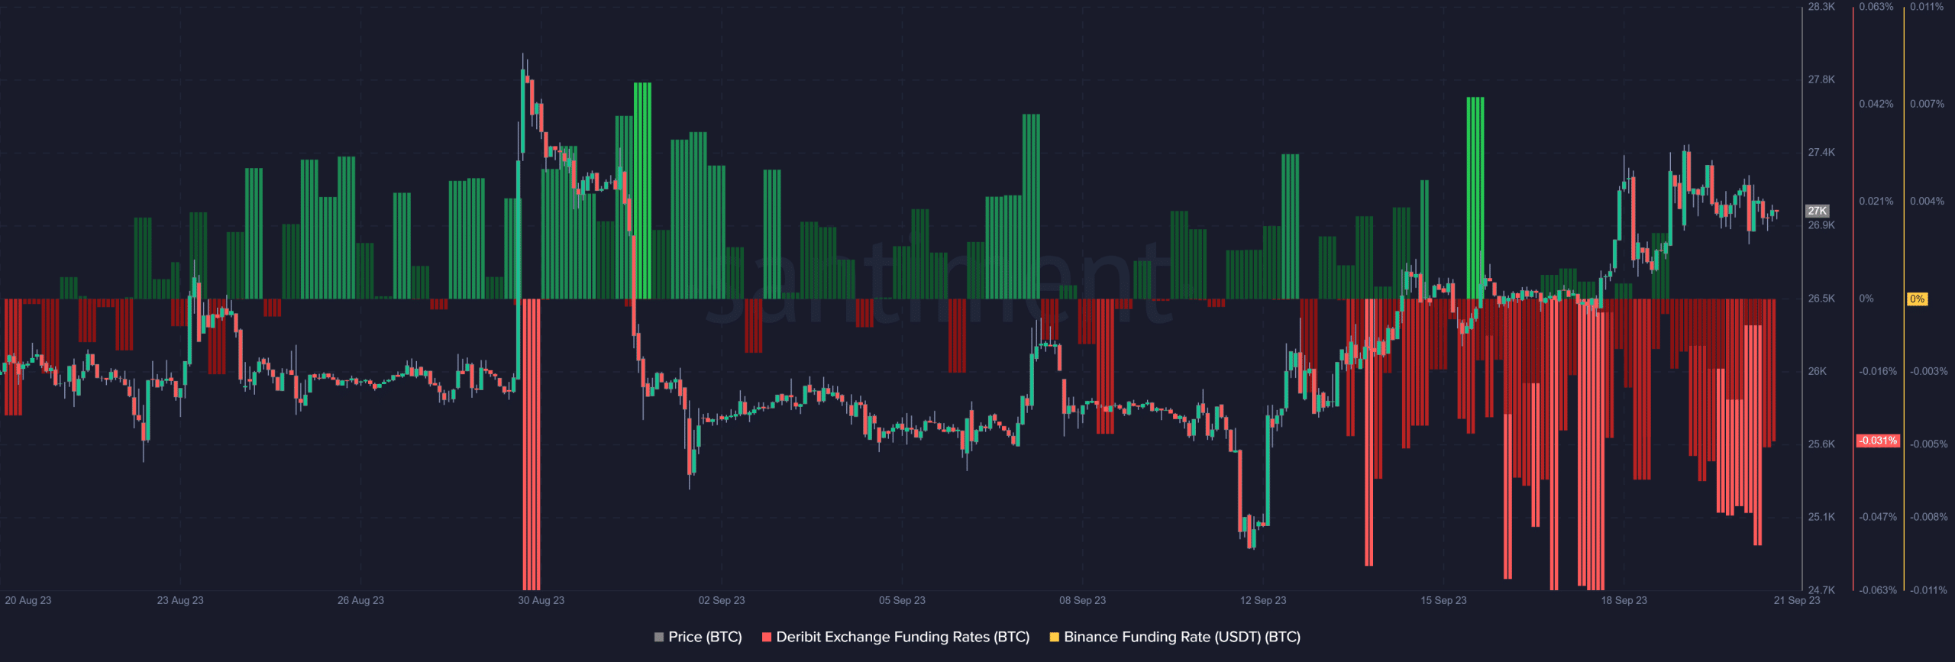Click the 0.021% Deribit axis label

click(x=1876, y=202)
